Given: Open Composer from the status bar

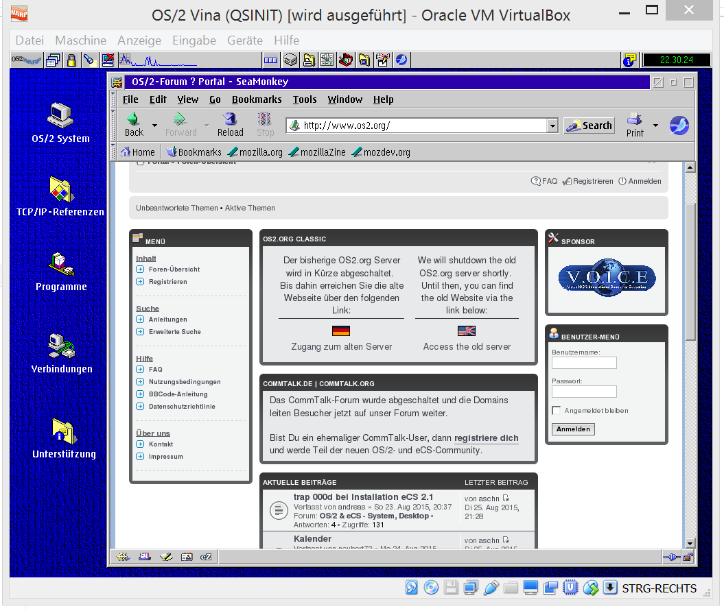Looking at the screenshot, I should [166, 557].
